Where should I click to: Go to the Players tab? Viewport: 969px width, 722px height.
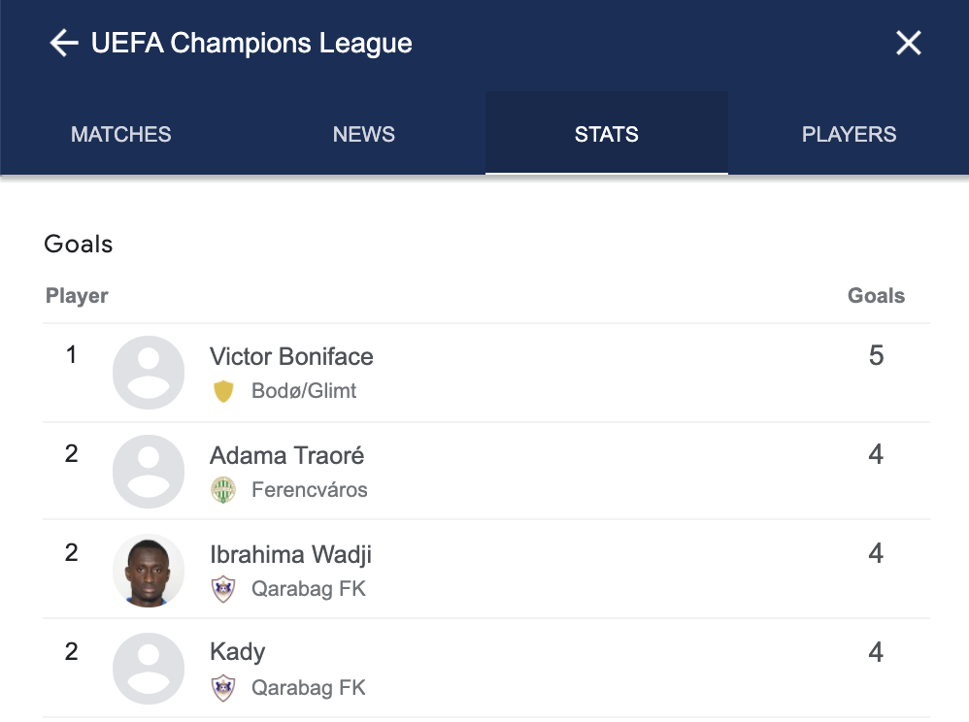[849, 135]
